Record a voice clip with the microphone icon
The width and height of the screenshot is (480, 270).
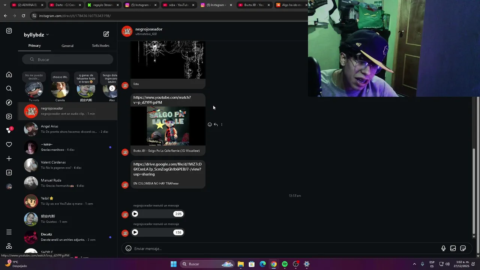coord(443,248)
